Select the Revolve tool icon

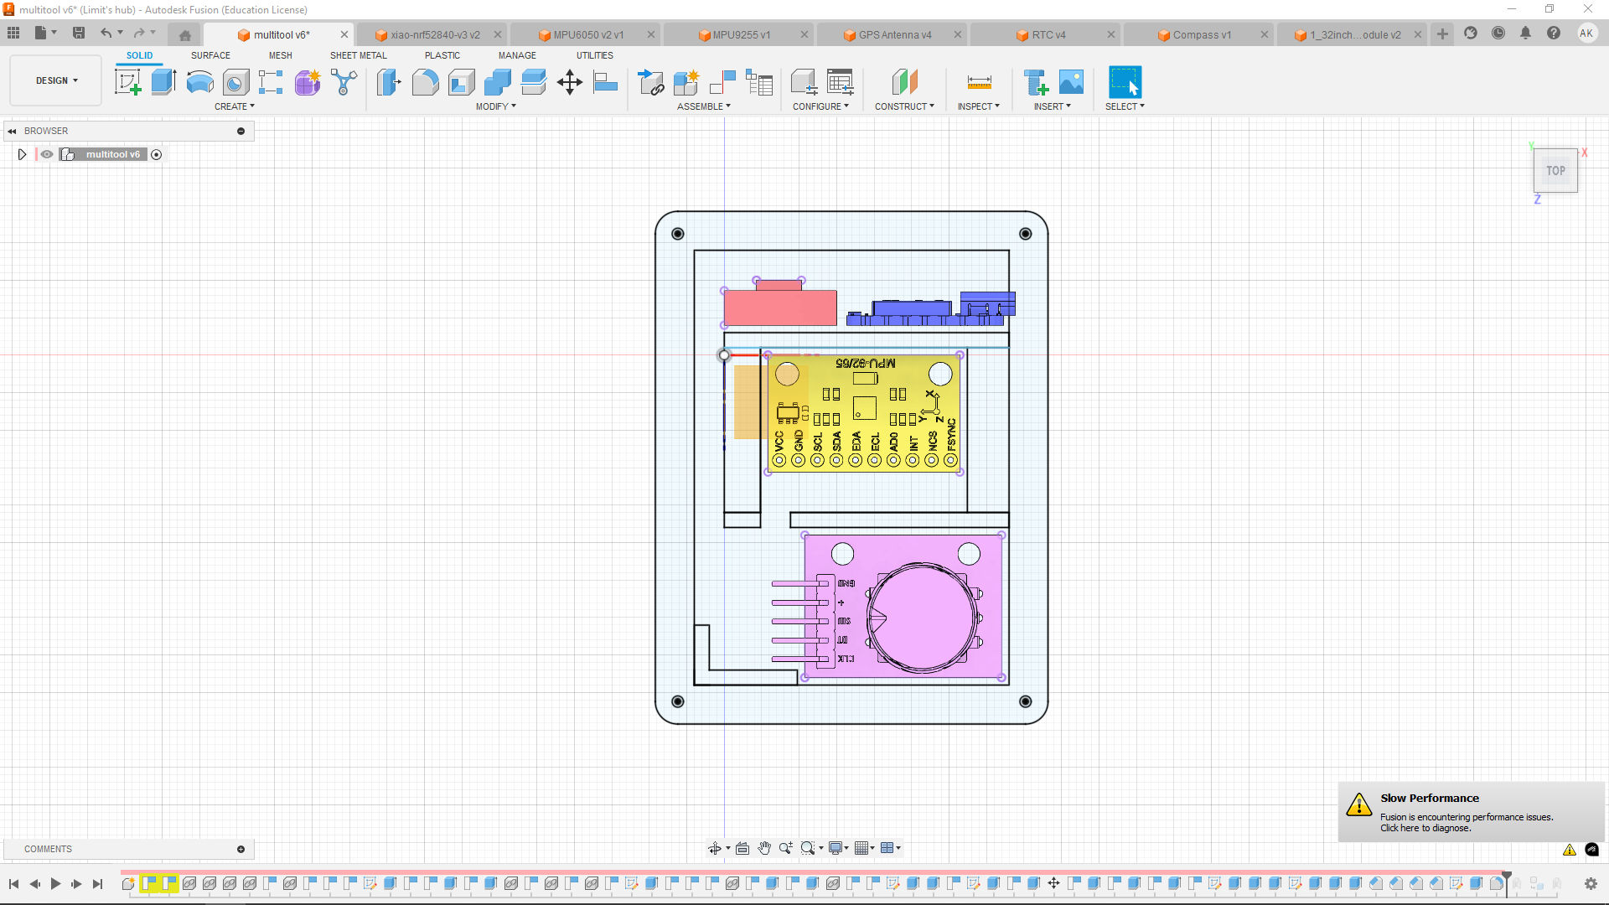(x=199, y=82)
